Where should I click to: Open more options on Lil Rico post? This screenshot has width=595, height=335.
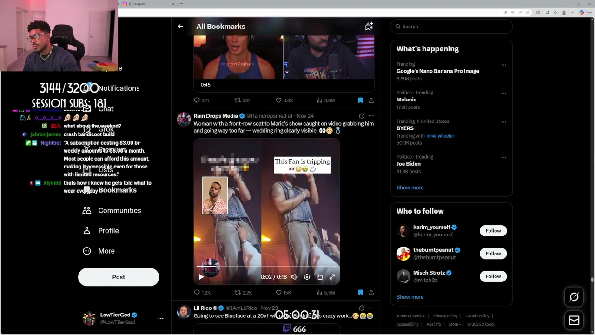(371, 308)
